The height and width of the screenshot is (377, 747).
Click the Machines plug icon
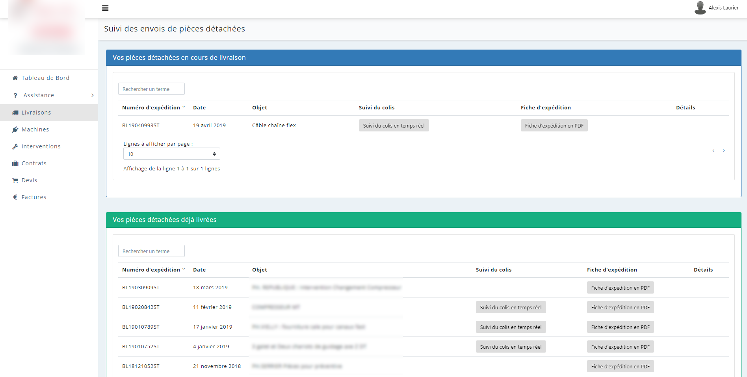pyautogui.click(x=15, y=129)
